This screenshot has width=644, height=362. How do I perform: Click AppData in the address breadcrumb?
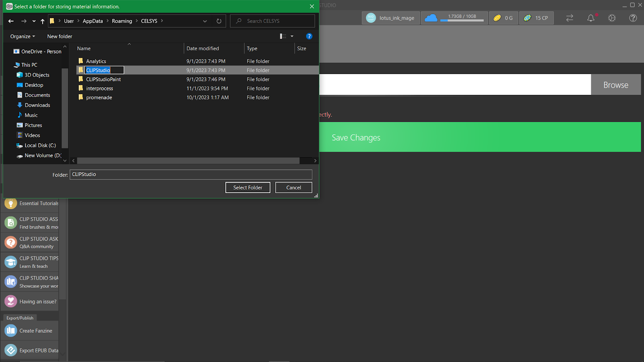(x=93, y=21)
